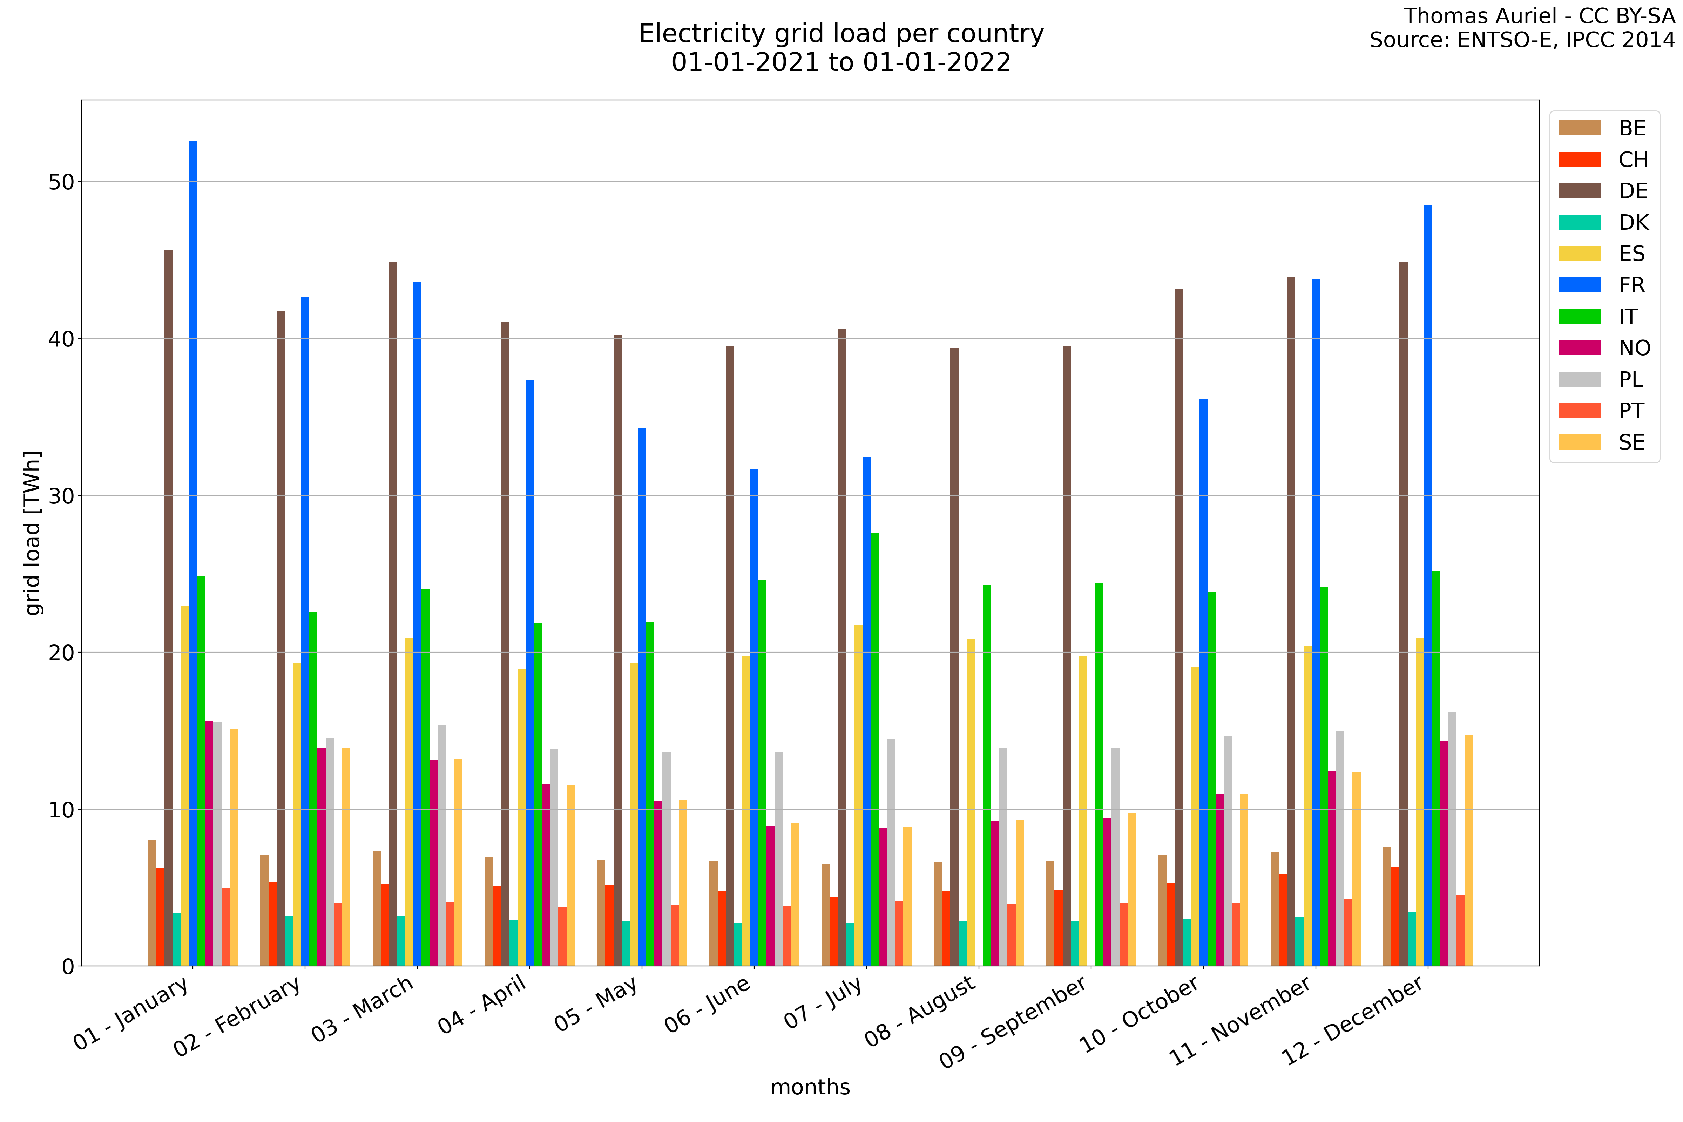
Task: Click the FR legend color swatch
Action: (x=1579, y=285)
